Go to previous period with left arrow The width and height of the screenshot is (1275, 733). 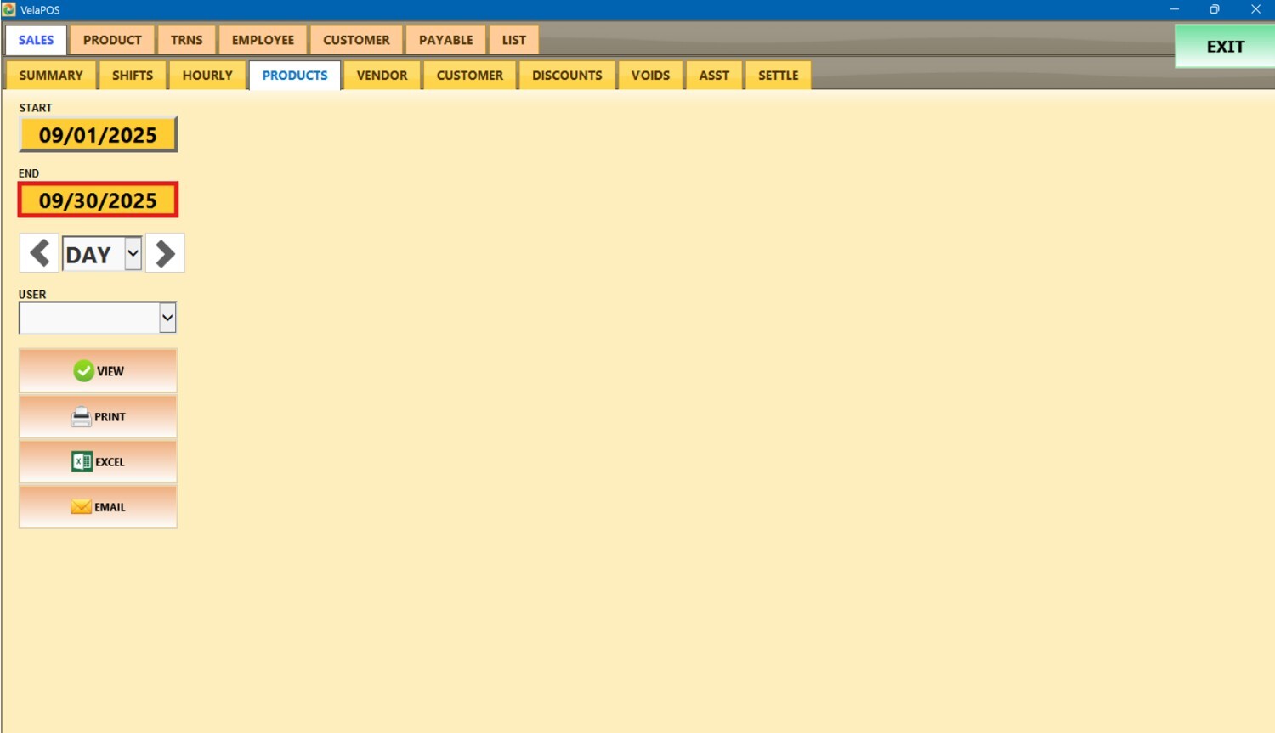point(39,253)
